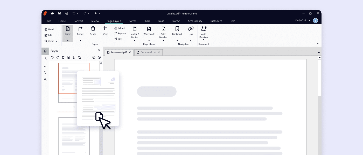Activate the Hand tool

(49, 29)
